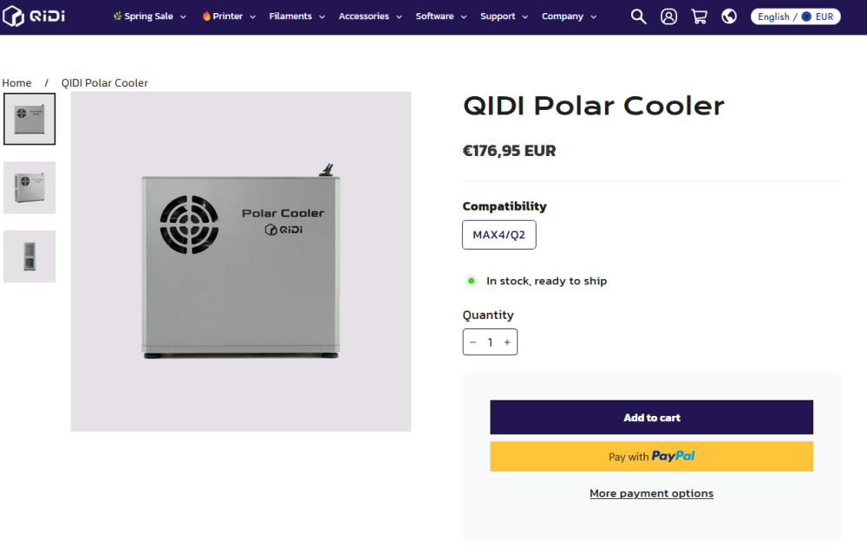Click the Add to cart button
The height and width of the screenshot is (552, 867).
click(x=651, y=417)
